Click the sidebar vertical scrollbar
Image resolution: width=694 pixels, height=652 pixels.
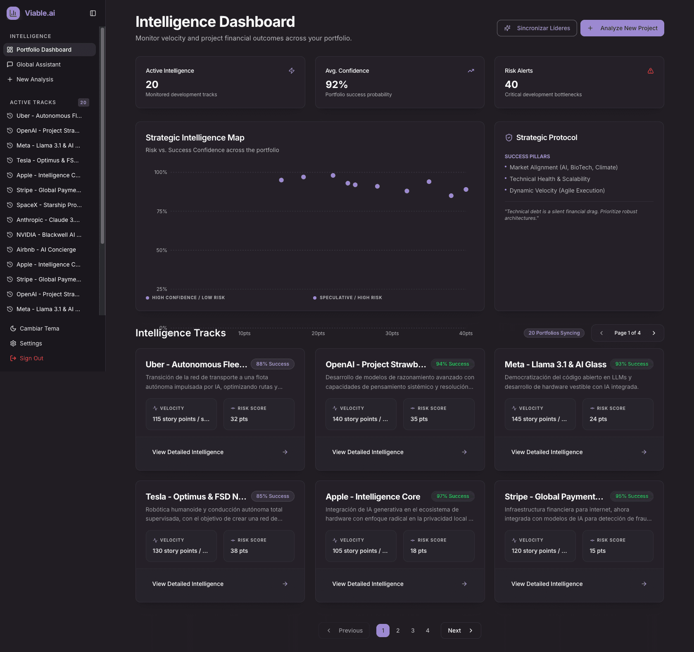tap(102, 136)
